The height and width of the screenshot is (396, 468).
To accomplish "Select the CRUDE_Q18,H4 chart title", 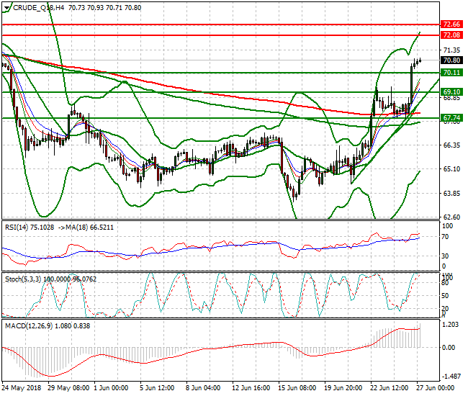I will tap(38, 8).
